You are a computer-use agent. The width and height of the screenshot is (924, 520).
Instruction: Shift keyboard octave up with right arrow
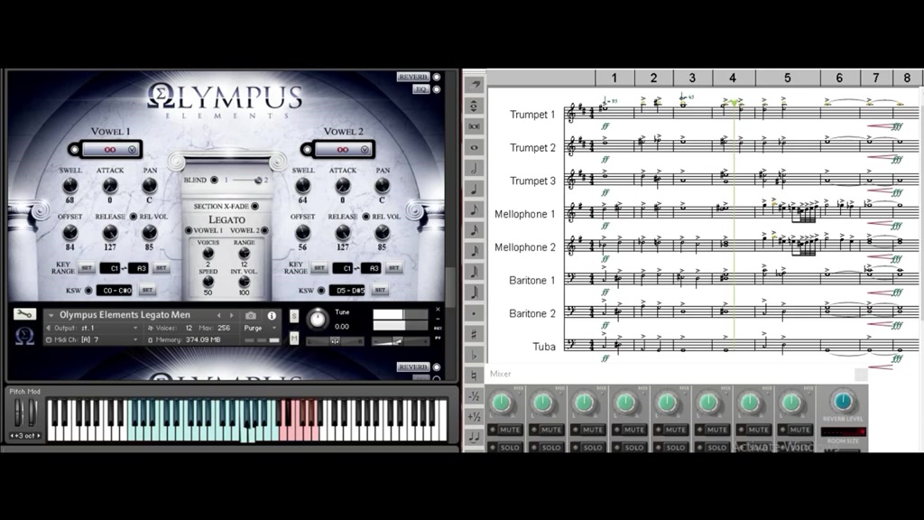(x=39, y=436)
